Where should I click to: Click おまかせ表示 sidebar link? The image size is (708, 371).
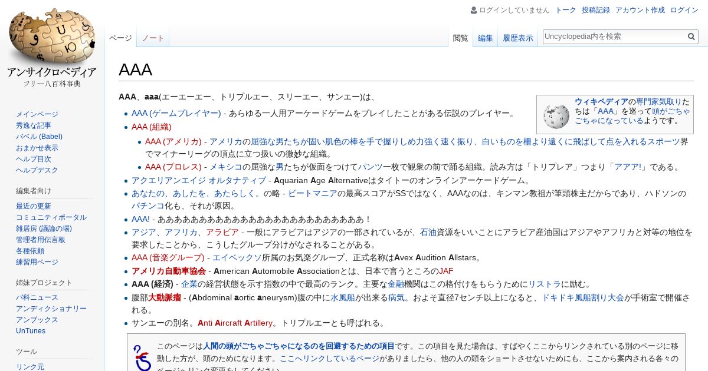pyautogui.click(x=37, y=148)
